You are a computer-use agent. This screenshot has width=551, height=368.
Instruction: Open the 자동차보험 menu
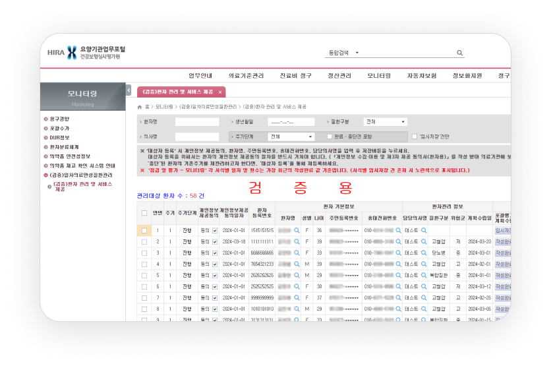pyautogui.click(x=421, y=76)
